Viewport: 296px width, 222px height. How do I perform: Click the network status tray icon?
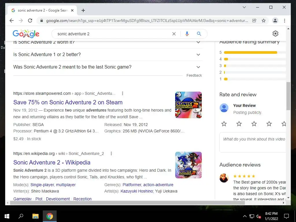tap(252, 216)
